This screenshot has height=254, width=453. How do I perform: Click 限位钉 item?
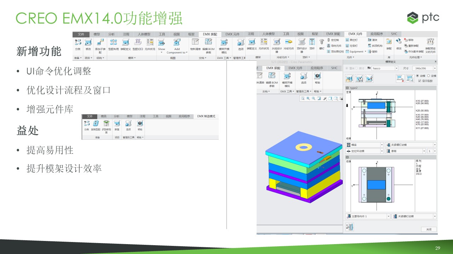point(351,40)
